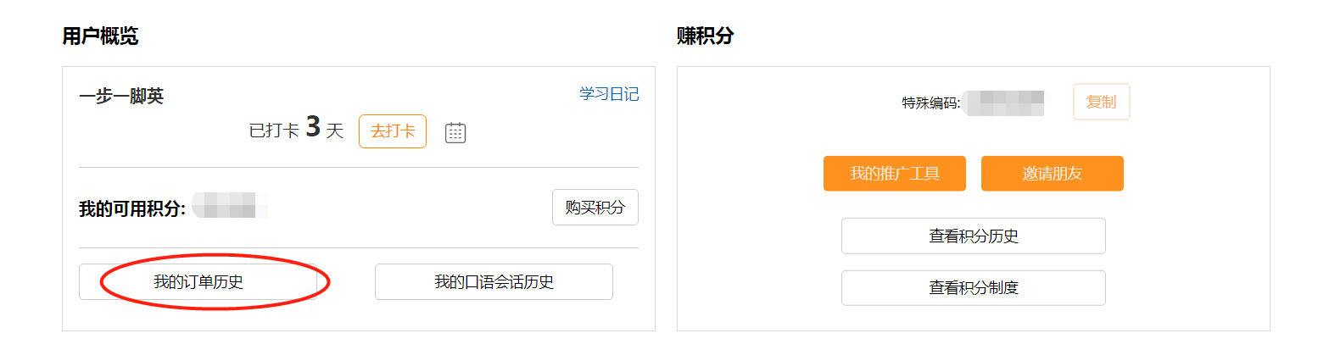Image resolution: width=1318 pixels, height=361 pixels.
Task: Open the 学习日记 link
Action: pyautogui.click(x=609, y=94)
